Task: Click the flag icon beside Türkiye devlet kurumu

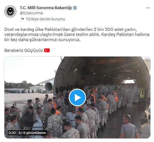Action: coord(23,19)
